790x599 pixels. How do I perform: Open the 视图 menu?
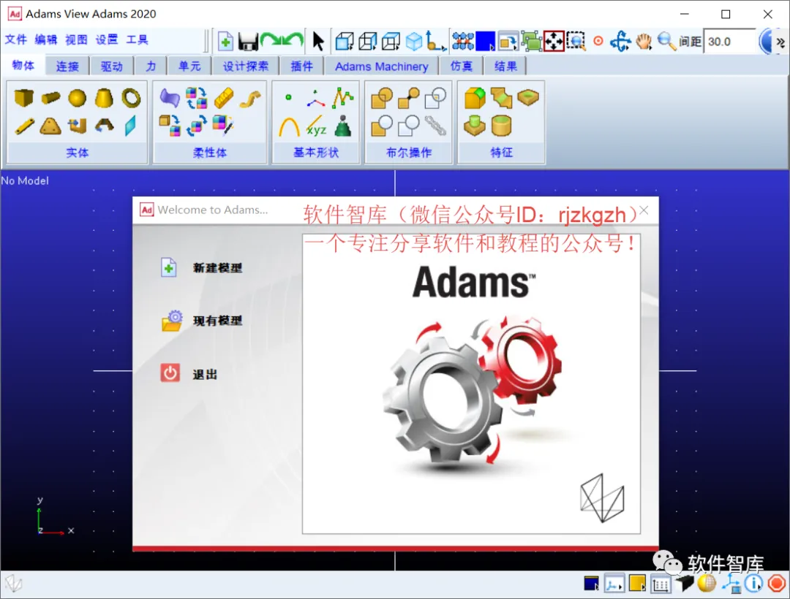click(x=76, y=39)
